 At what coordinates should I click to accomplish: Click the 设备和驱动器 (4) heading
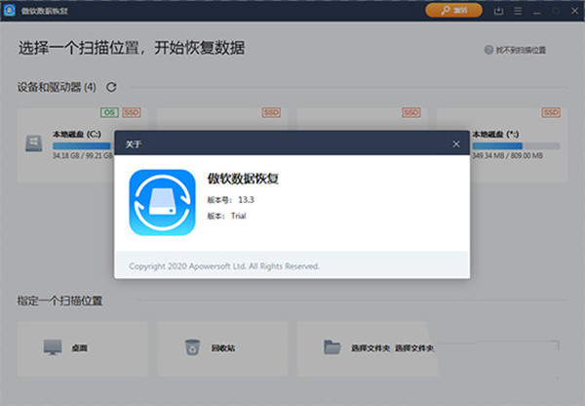pos(57,88)
